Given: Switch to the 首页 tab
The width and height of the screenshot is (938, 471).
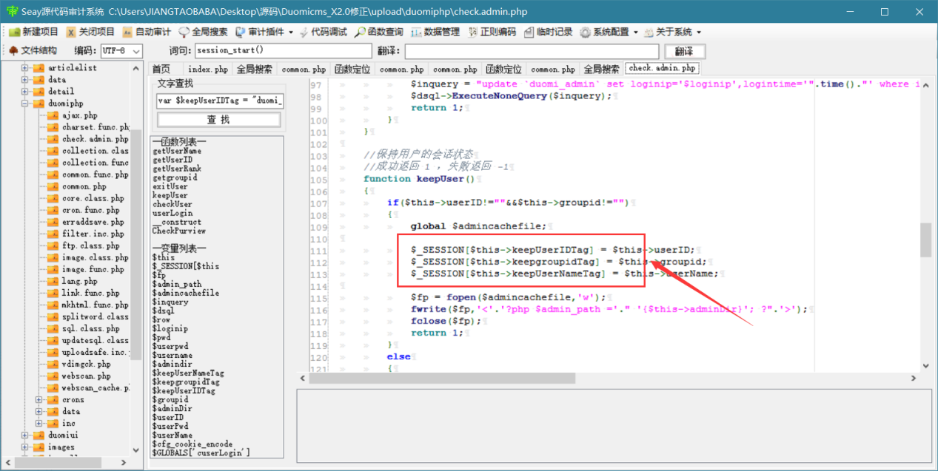Looking at the screenshot, I should pos(161,69).
